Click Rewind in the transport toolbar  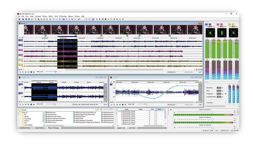[114, 19]
